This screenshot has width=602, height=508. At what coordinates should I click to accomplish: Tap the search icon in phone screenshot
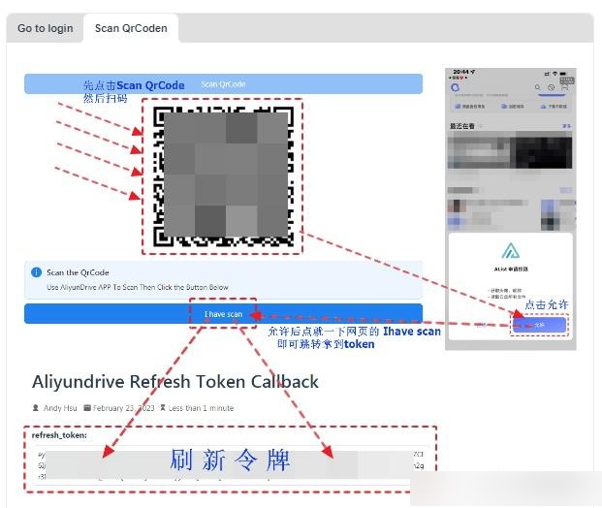coord(537,87)
